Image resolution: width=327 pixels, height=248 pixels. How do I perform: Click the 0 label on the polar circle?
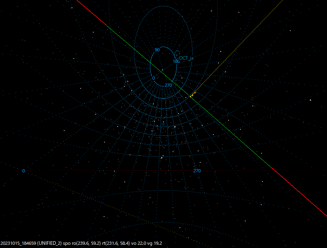point(154,78)
